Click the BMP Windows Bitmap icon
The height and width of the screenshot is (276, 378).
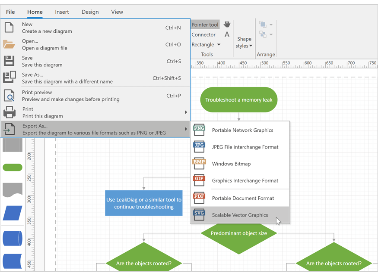pyautogui.click(x=199, y=164)
